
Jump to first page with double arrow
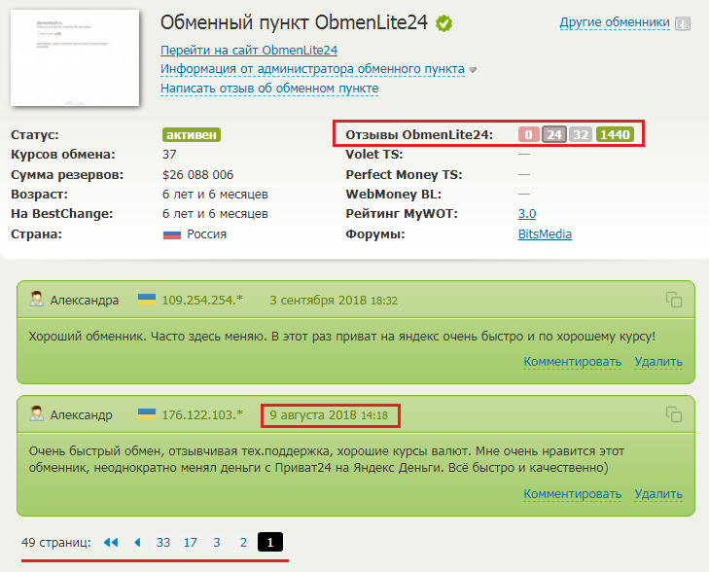(x=110, y=542)
